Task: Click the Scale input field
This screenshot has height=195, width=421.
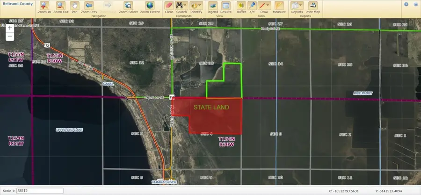Action: [40, 191]
